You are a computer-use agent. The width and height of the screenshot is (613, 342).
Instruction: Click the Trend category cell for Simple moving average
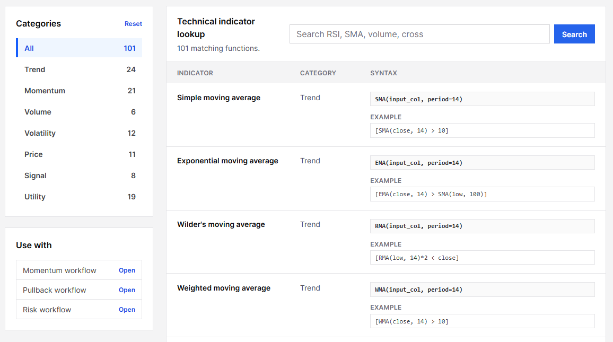pos(310,98)
